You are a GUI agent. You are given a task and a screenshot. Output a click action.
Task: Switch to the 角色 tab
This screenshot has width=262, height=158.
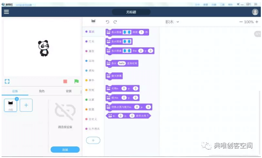42,91
